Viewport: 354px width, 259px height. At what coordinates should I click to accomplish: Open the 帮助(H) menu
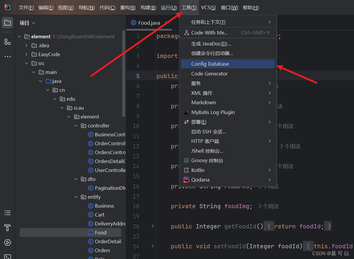click(x=250, y=8)
